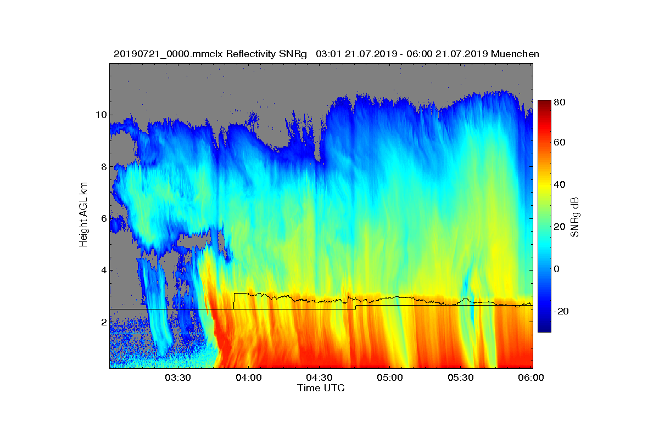
Task: Click the 06:00 time tick label
Action: click(x=532, y=378)
